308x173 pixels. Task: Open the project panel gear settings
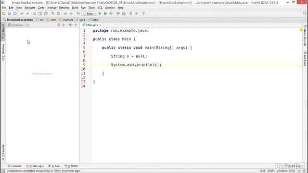(x=70, y=25)
